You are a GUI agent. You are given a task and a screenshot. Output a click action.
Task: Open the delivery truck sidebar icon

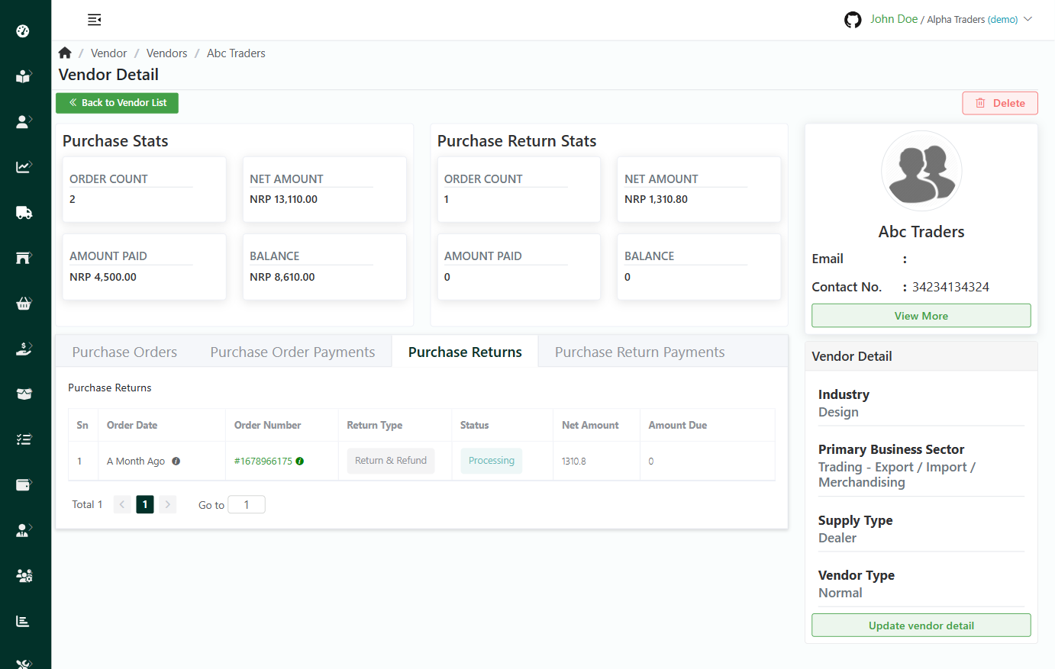pos(24,213)
